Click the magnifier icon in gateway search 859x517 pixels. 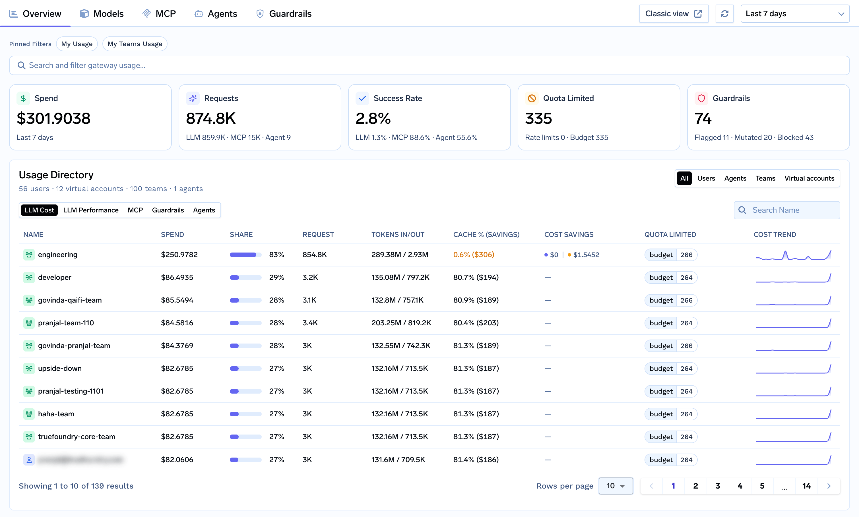22,65
